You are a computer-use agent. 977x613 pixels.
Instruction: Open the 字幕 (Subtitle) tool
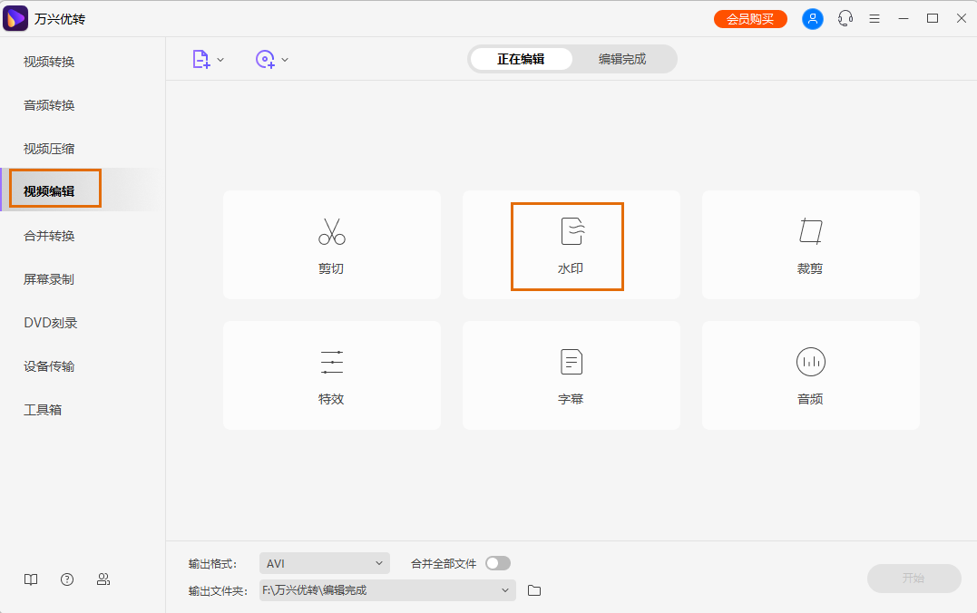pyautogui.click(x=570, y=375)
